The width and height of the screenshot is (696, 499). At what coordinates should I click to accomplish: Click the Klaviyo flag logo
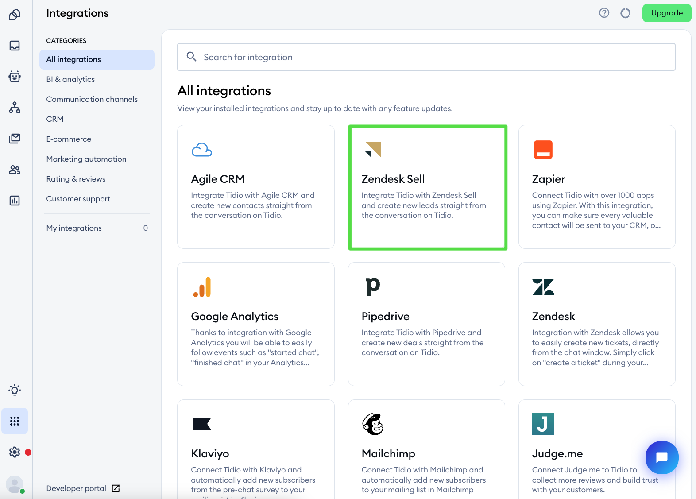point(202,424)
